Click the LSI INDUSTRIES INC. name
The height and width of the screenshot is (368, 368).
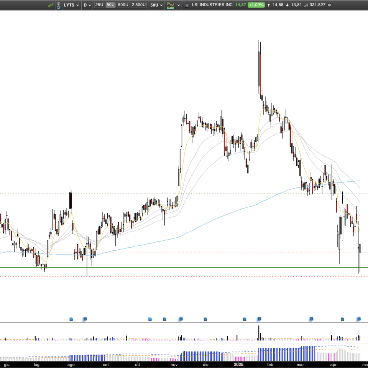coord(213,5)
